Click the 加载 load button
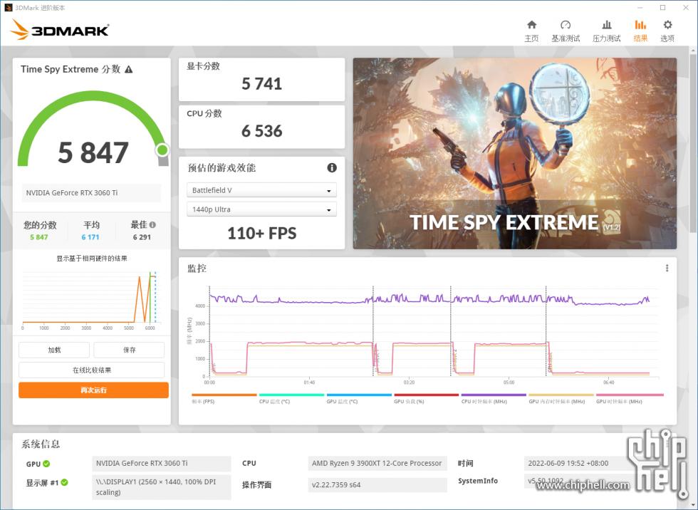Image resolution: width=698 pixels, height=510 pixels. pos(54,350)
